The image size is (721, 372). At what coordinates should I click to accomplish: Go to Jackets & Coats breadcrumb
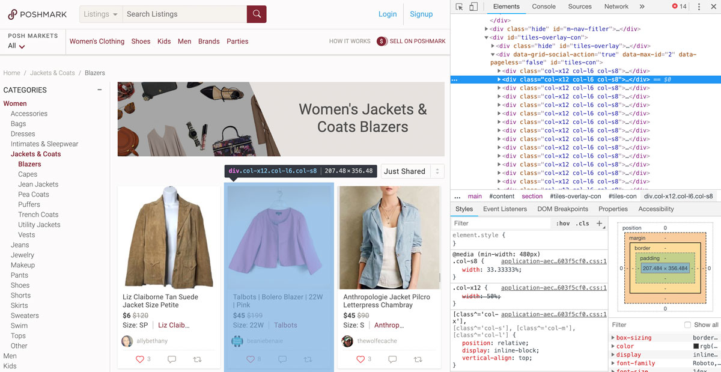pyautogui.click(x=52, y=73)
